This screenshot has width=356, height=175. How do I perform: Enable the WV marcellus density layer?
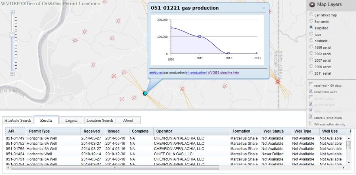[311, 123]
